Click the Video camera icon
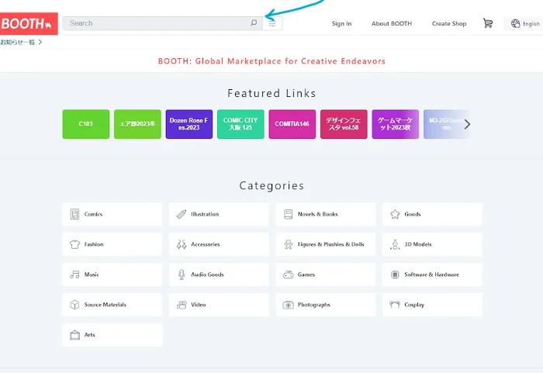This screenshot has height=373, width=543. coord(182,305)
